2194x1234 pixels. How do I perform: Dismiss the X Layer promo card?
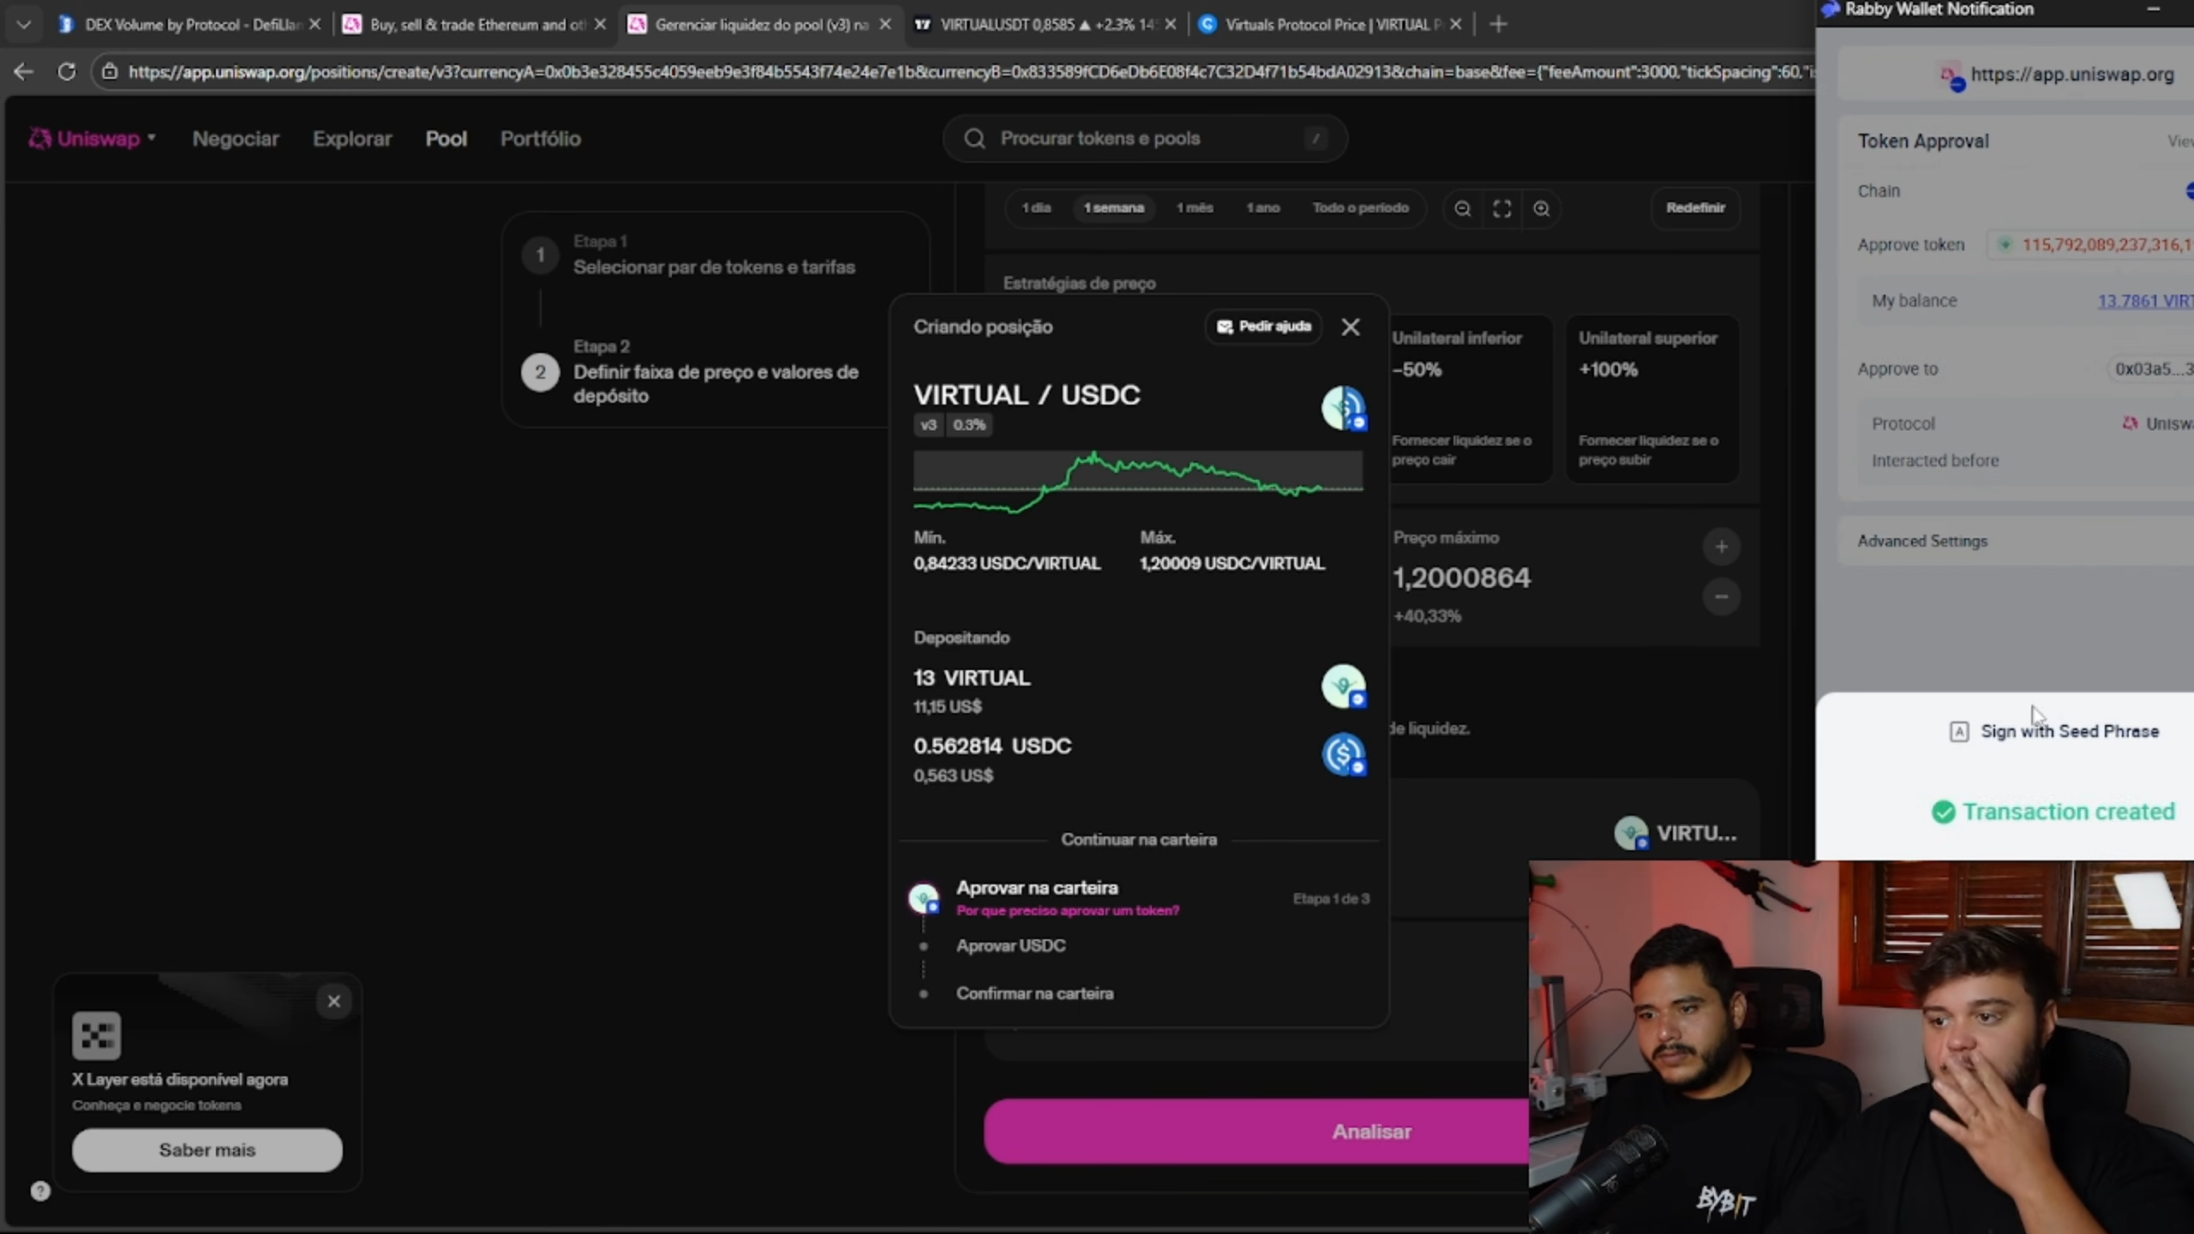point(334,1001)
